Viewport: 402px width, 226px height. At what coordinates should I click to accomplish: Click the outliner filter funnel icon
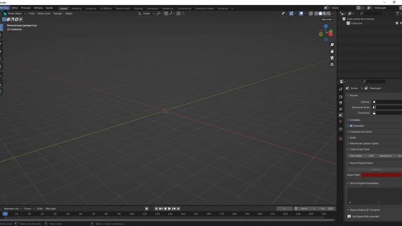[398, 13]
